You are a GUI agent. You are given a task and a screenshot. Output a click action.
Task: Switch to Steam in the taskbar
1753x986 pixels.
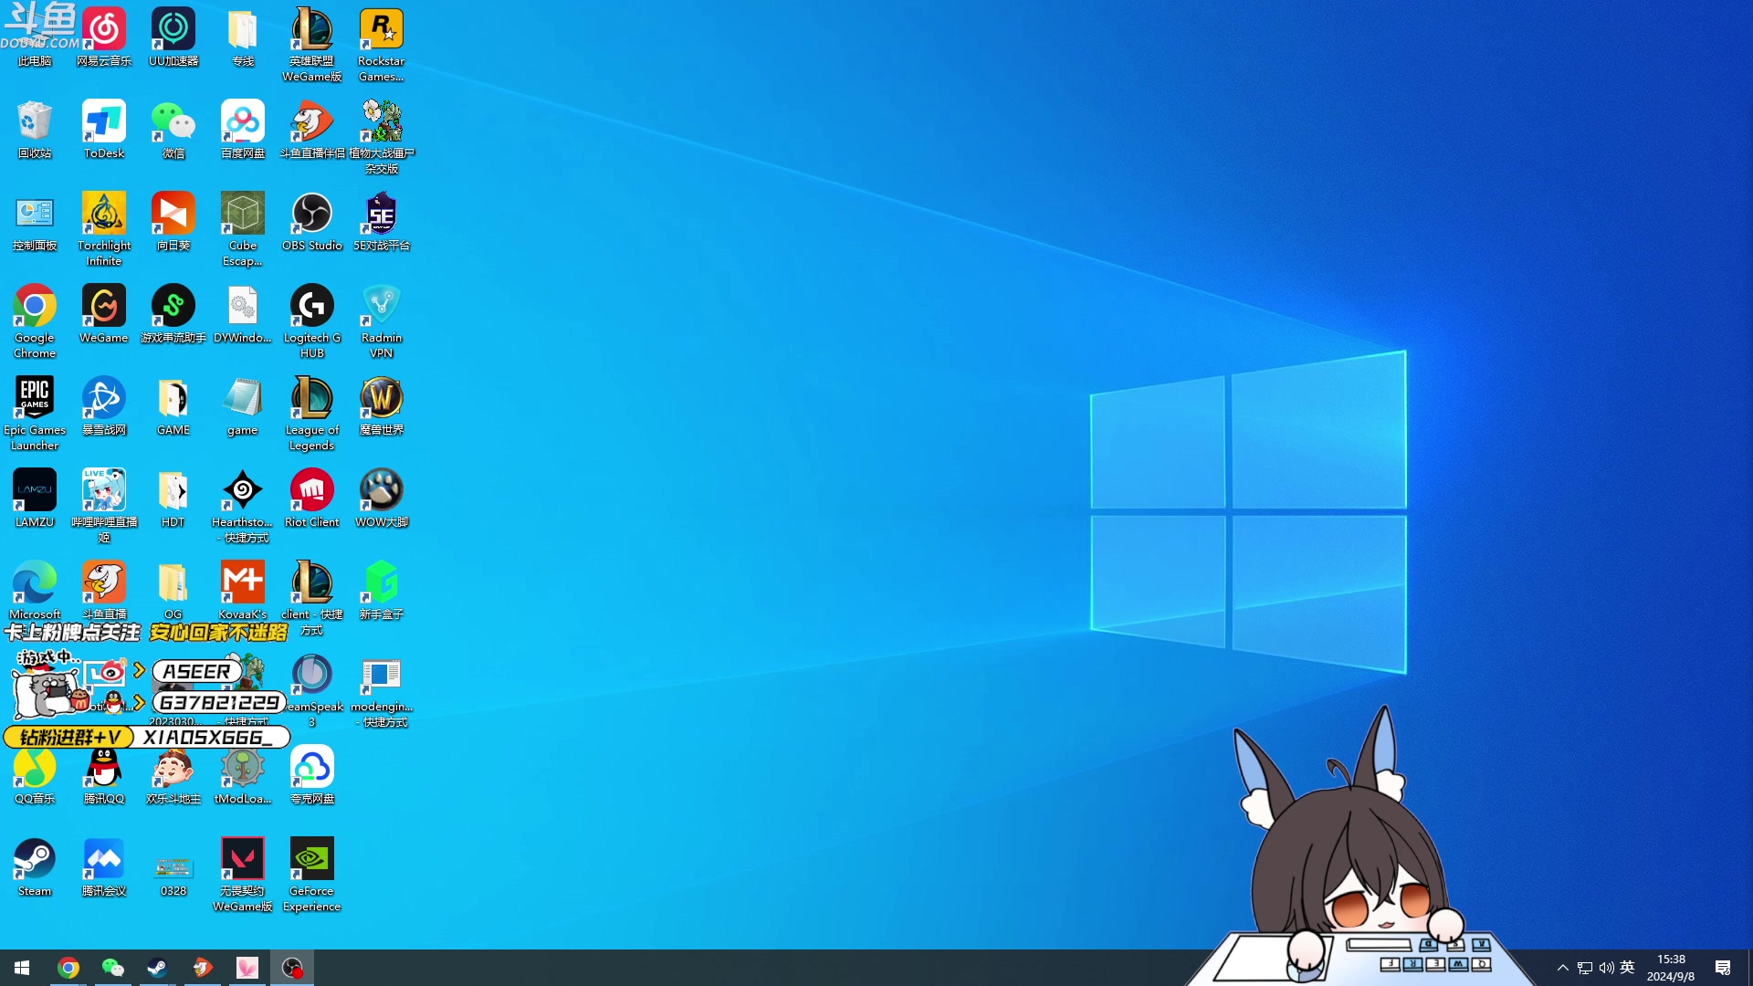pos(158,968)
